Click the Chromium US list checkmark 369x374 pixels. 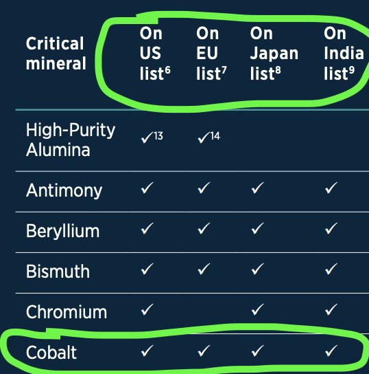(x=147, y=309)
